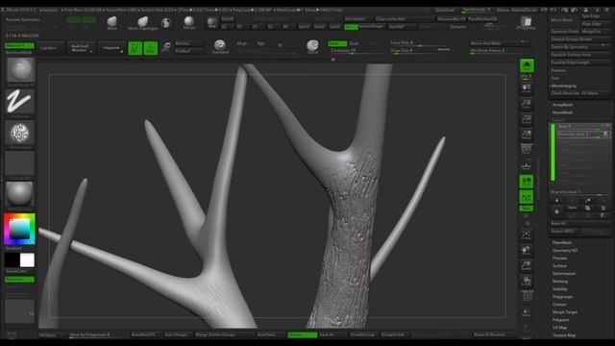Collapse the MeshIntegrity section
This screenshot has width=615, height=346.
(564, 86)
